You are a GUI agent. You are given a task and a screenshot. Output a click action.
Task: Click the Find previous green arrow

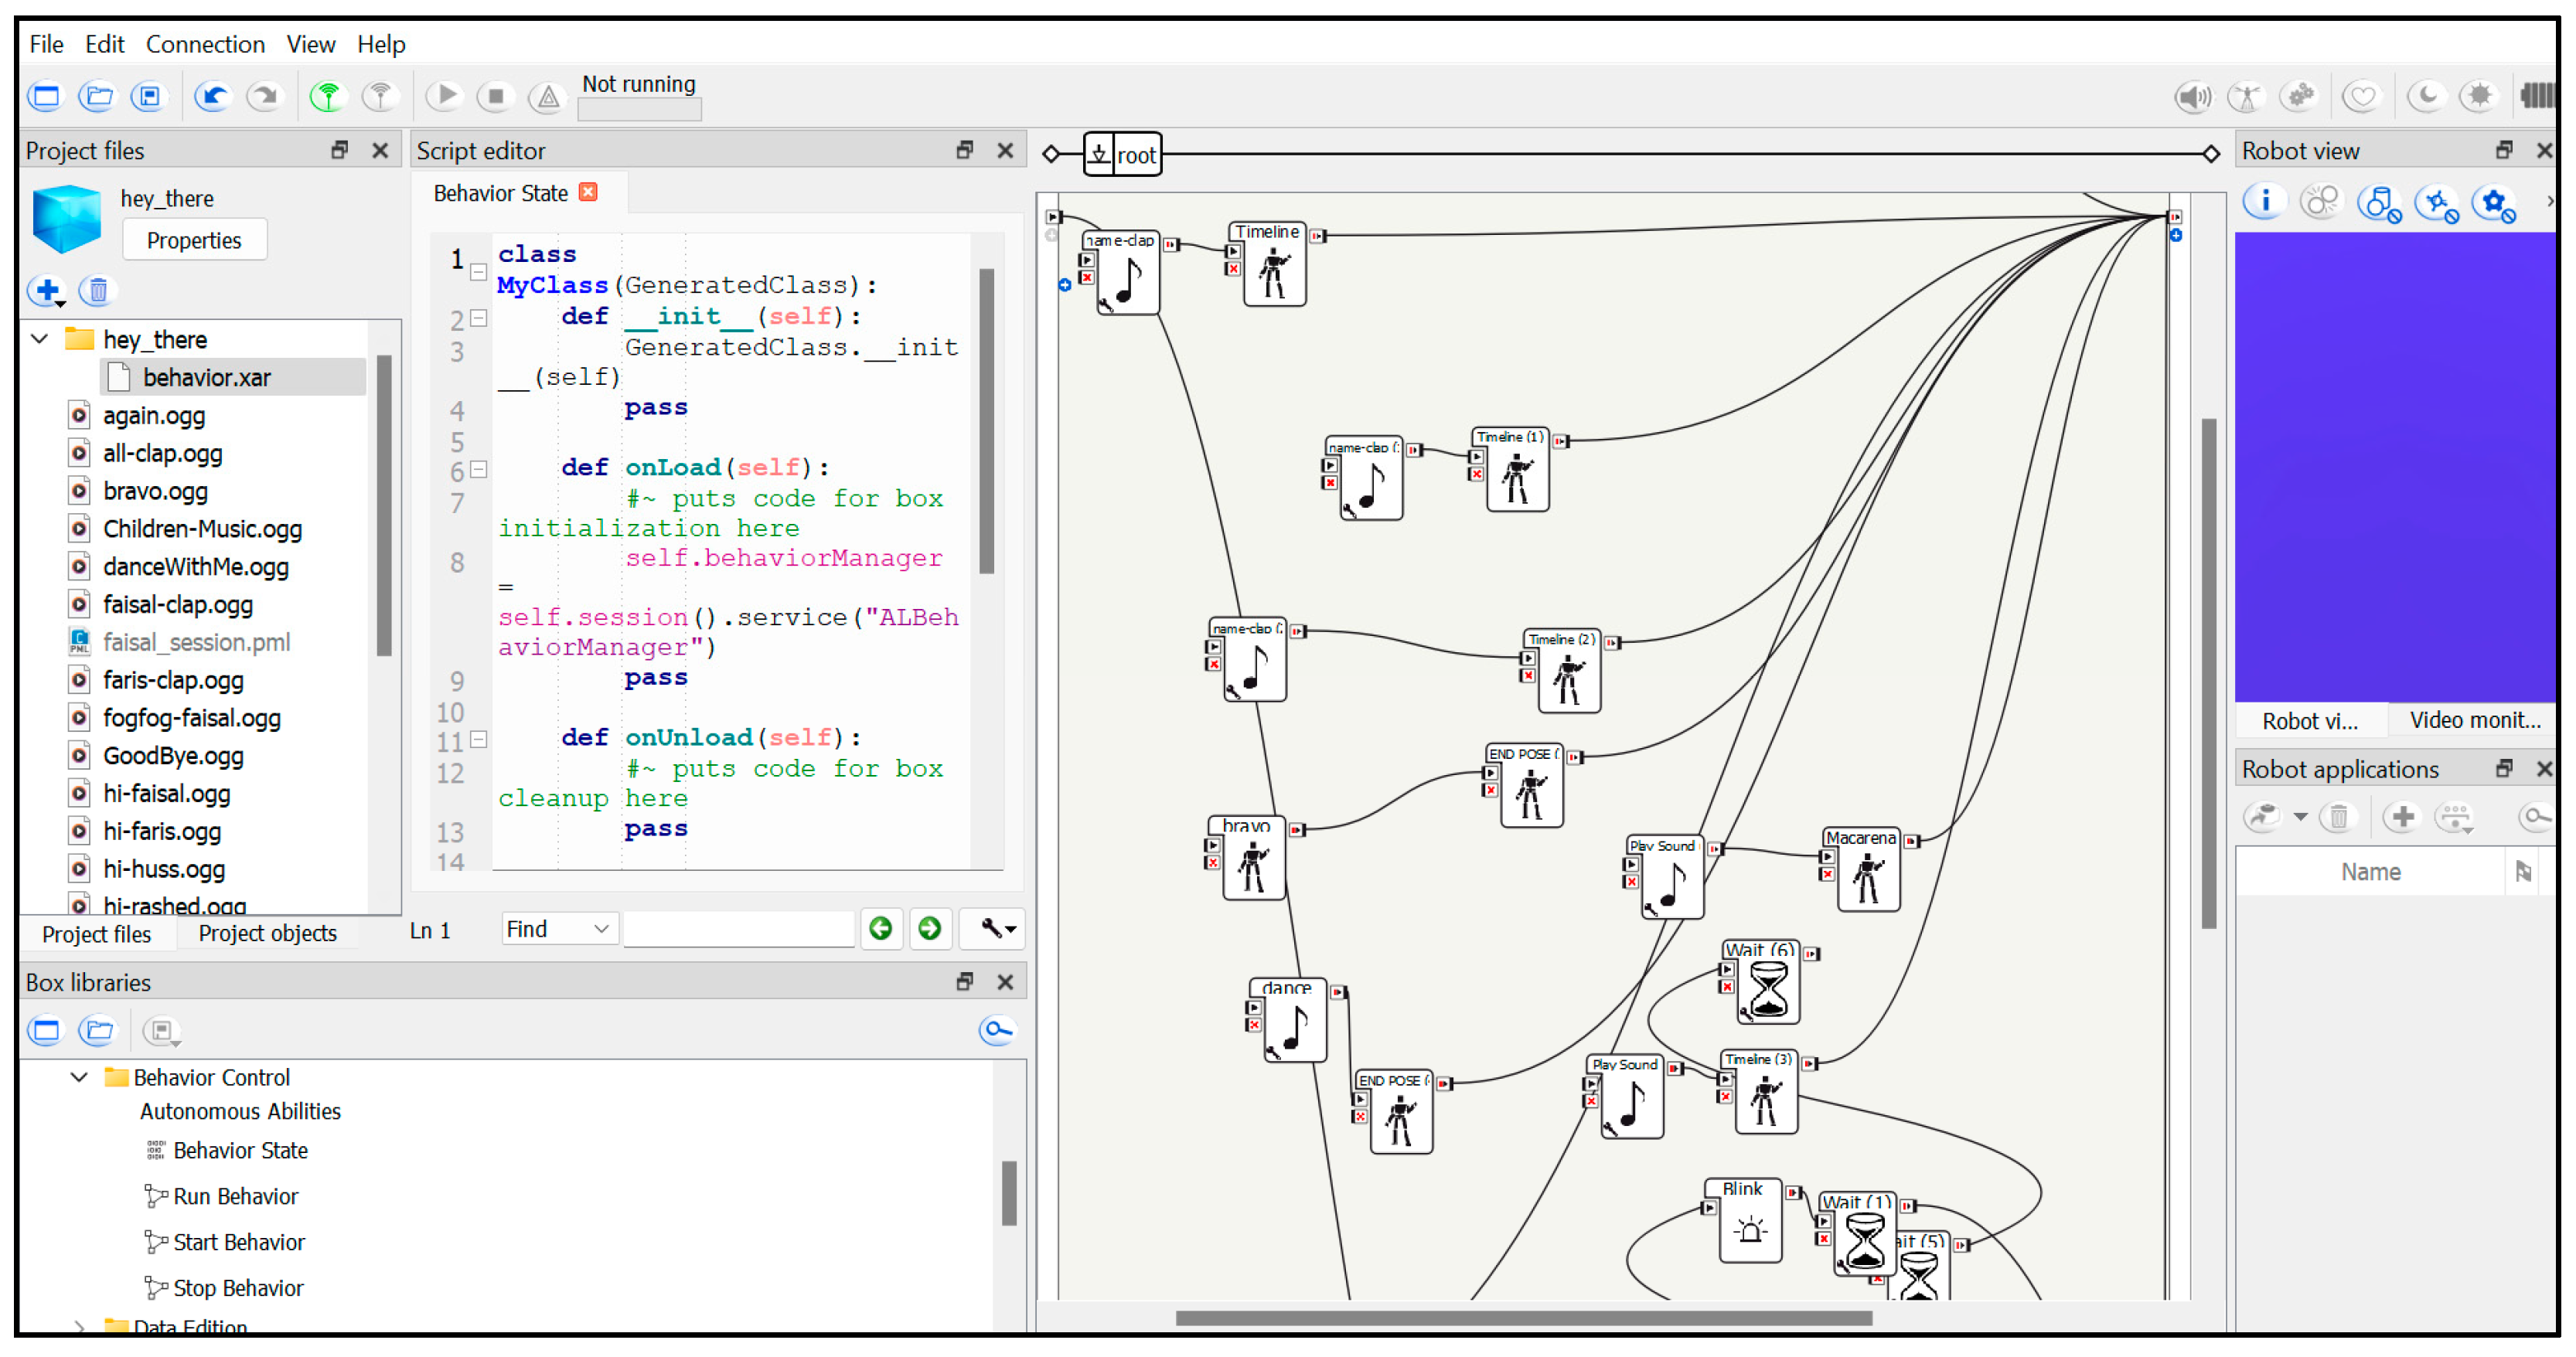click(x=880, y=930)
